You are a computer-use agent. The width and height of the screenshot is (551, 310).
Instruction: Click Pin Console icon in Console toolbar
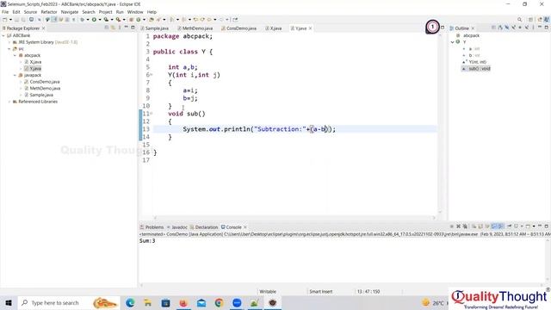point(509,226)
